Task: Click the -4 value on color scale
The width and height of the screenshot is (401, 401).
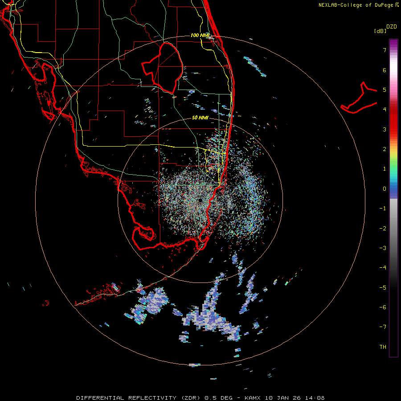Action: point(383,268)
